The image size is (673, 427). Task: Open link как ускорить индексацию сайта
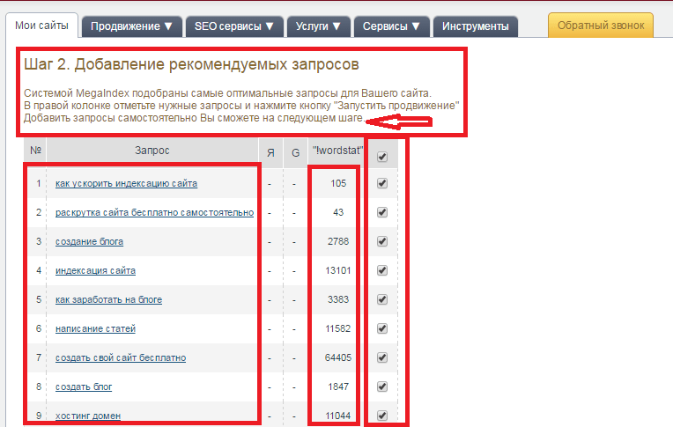(126, 184)
